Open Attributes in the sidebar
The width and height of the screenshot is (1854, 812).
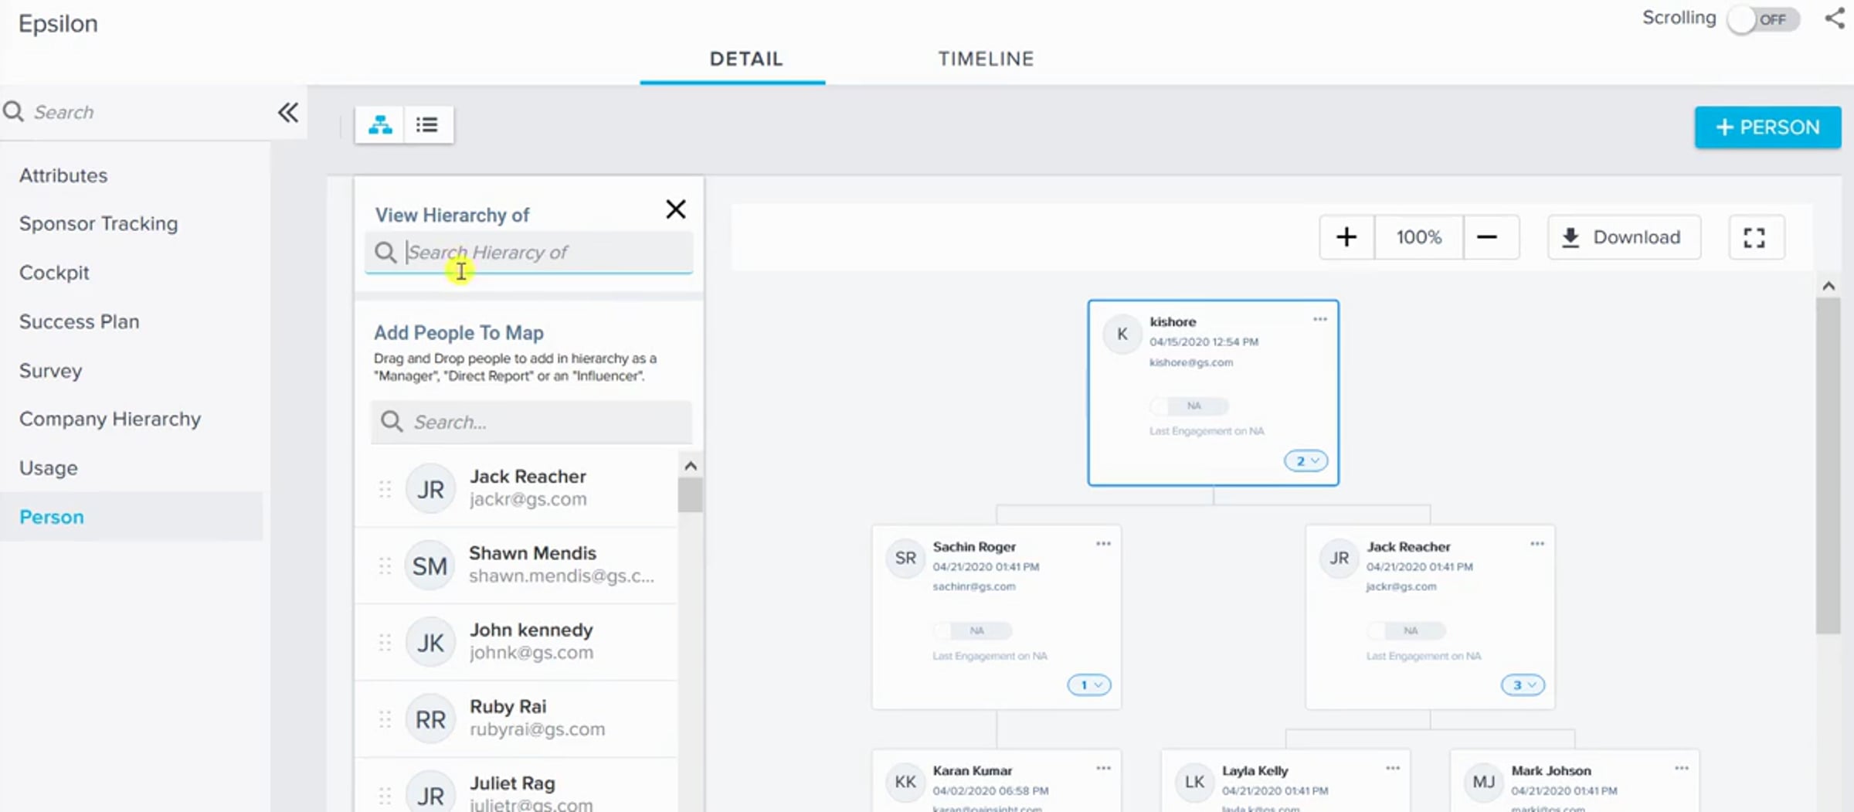[63, 175]
